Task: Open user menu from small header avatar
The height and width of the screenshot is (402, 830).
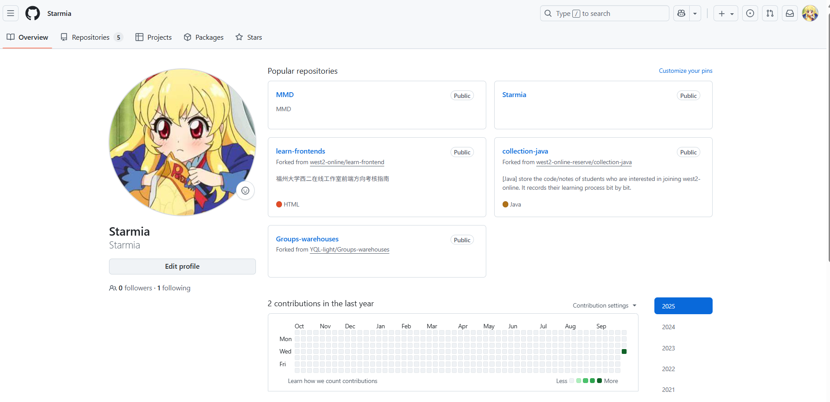Action: (x=810, y=14)
